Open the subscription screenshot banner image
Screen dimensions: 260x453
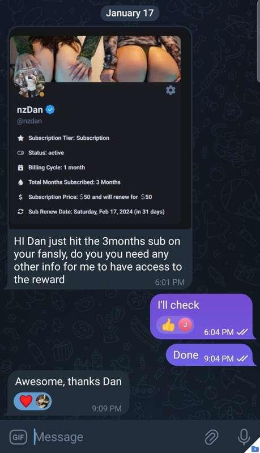(96, 59)
